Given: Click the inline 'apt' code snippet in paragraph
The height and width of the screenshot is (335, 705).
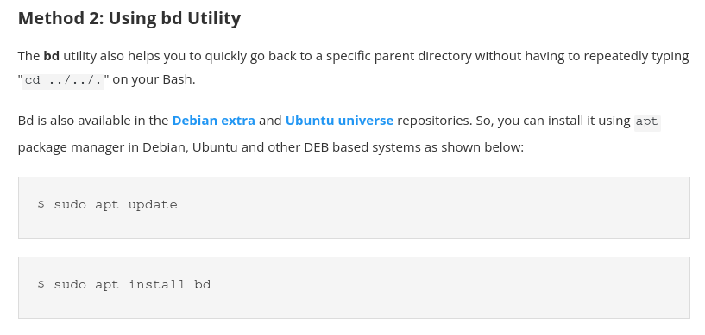Looking at the screenshot, I should pos(647,122).
